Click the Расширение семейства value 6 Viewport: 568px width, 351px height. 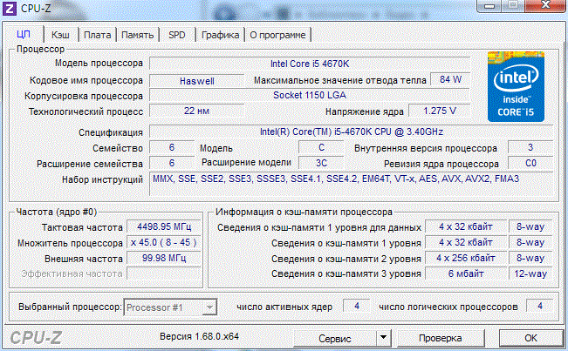pos(172,163)
